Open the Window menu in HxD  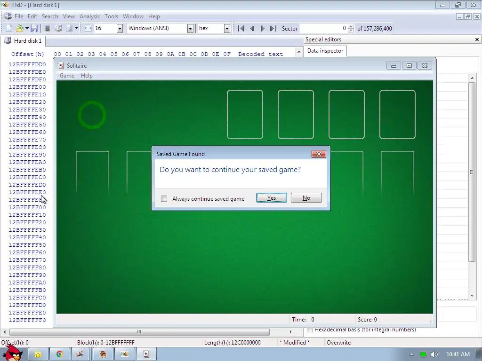[133, 16]
